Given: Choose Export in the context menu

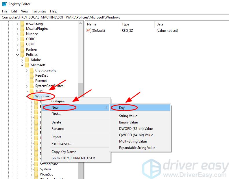Looking at the screenshot, I should click(76, 137).
